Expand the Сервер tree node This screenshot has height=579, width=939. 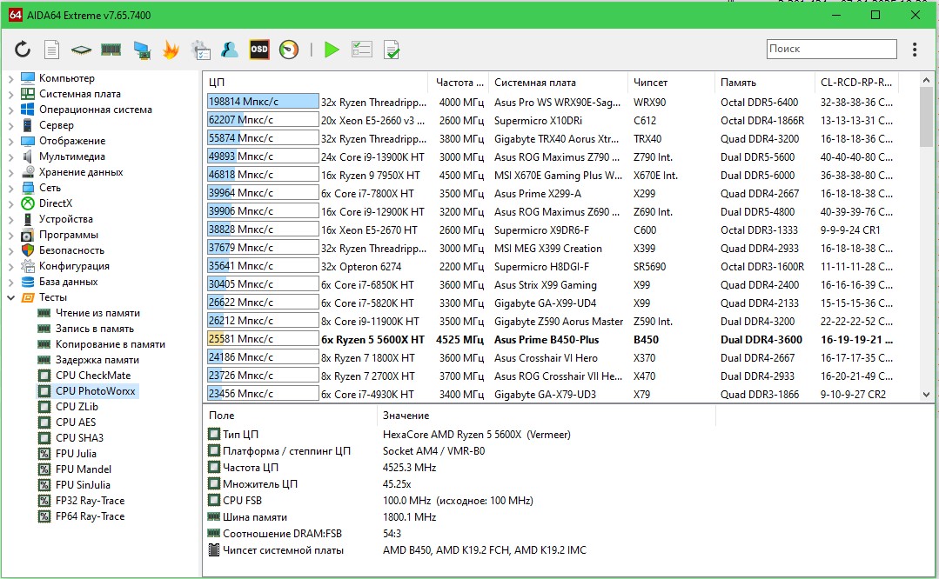click(10, 125)
